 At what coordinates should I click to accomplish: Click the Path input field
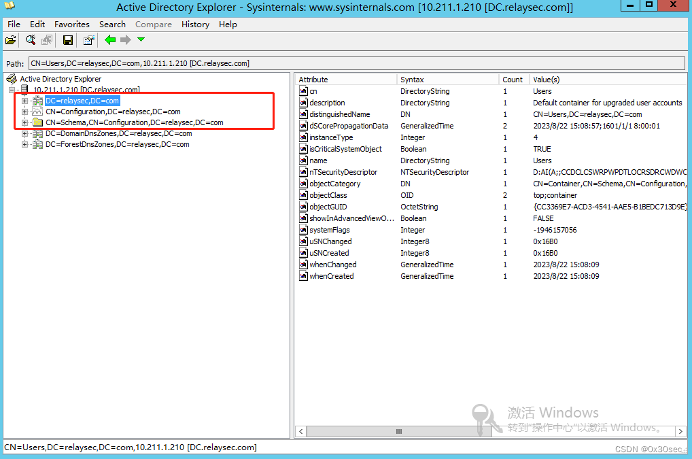(x=357, y=63)
